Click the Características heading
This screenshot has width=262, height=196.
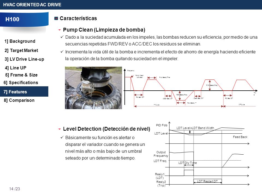(x=78, y=18)
